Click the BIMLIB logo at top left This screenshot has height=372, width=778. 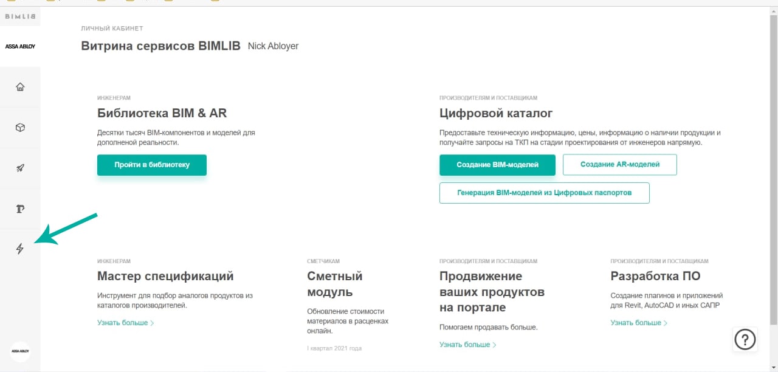(20, 16)
